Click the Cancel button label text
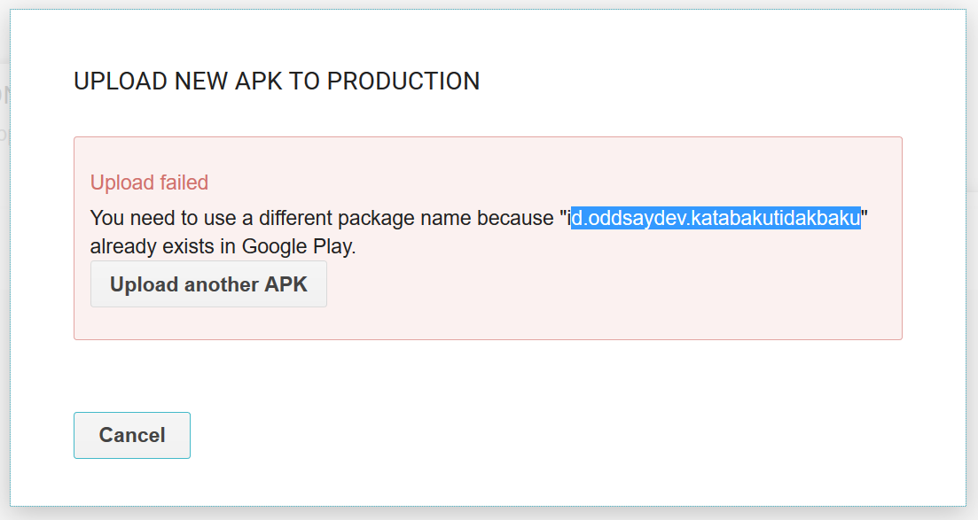This screenshot has width=978, height=520. (131, 435)
